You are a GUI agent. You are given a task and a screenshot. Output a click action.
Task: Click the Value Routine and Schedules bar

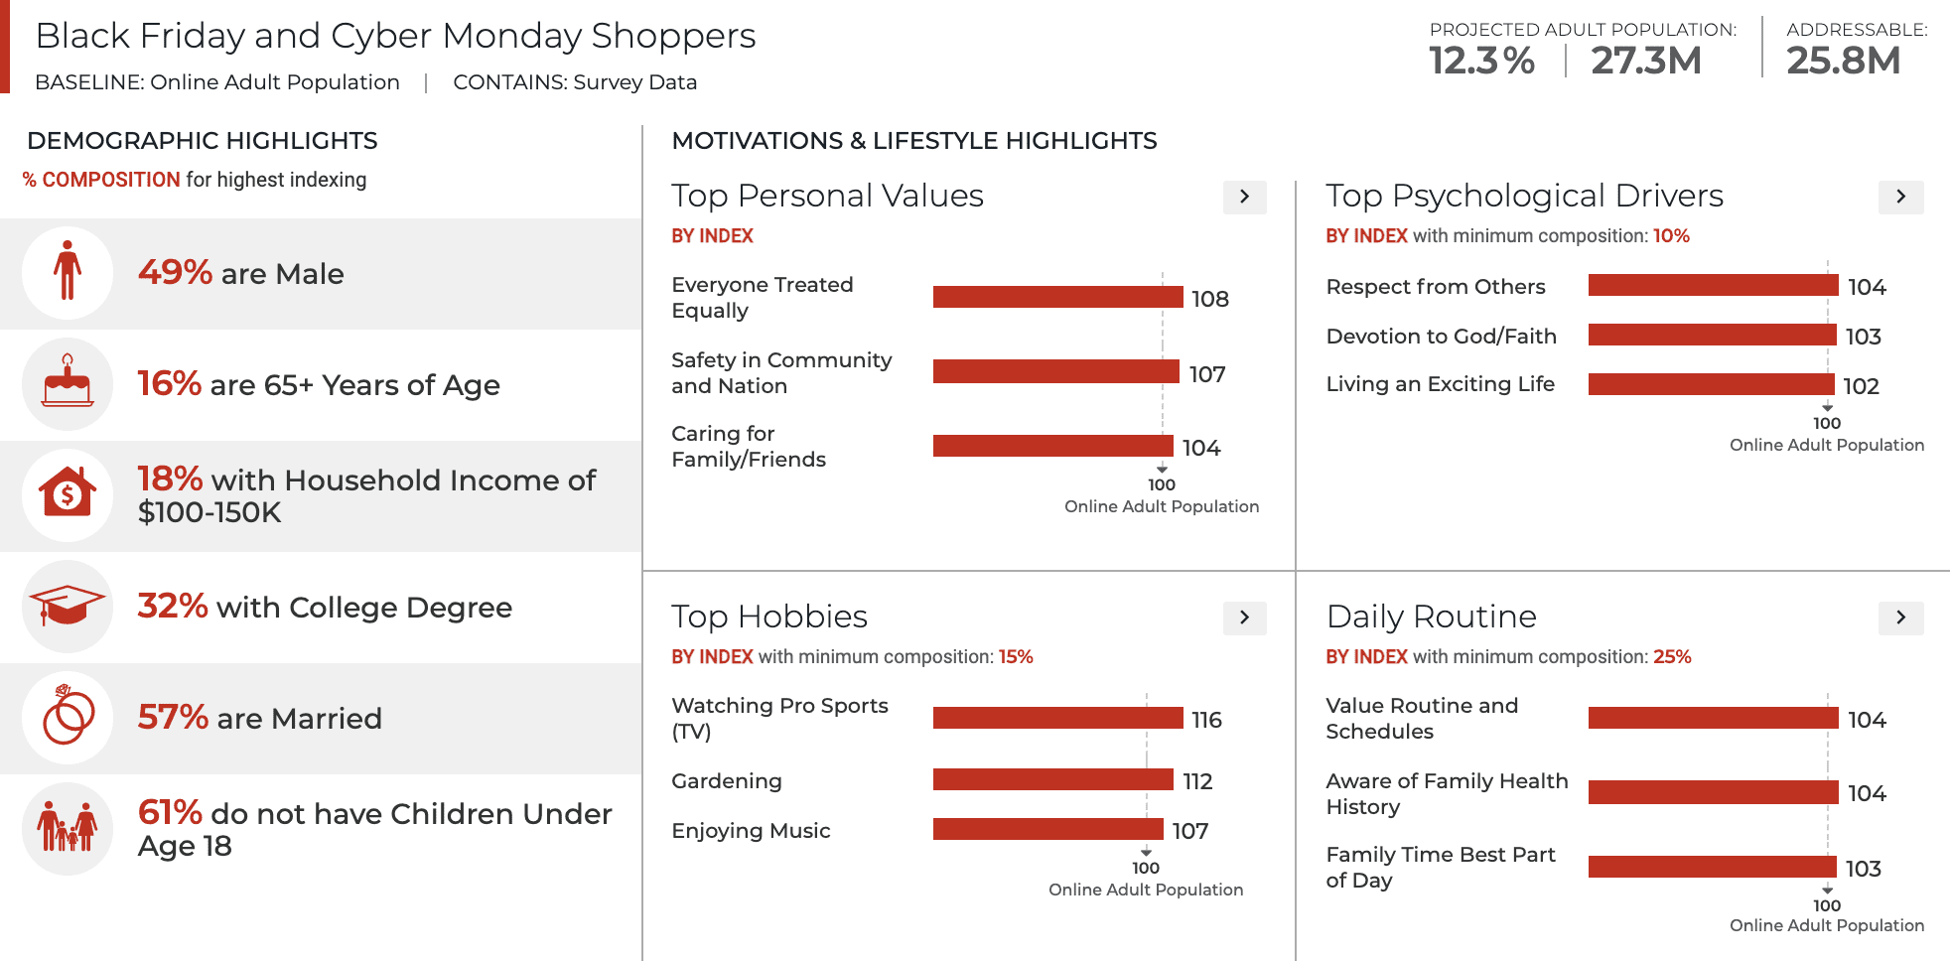tap(1713, 718)
